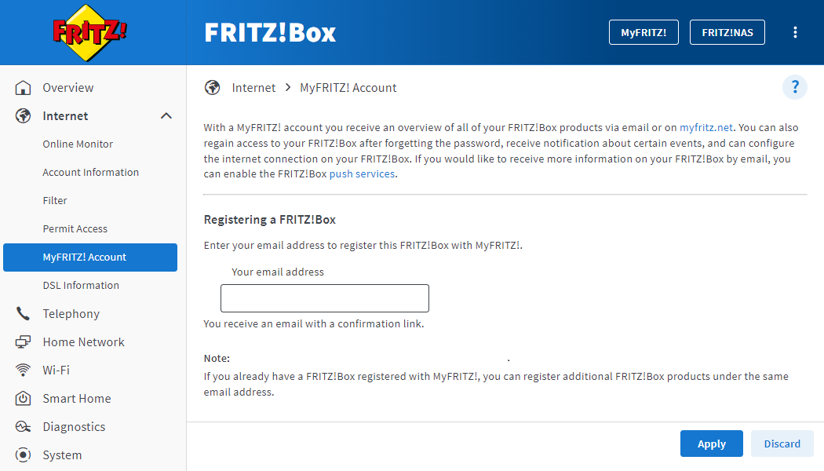Click the Smart Home icon
The height and width of the screenshot is (471, 824).
[x=24, y=399]
